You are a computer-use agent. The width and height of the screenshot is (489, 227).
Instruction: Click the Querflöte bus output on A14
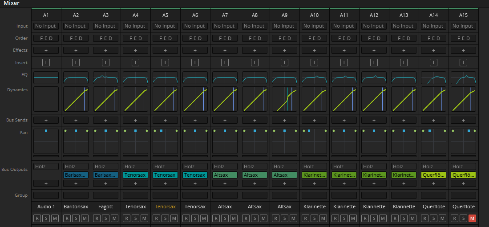[x=434, y=175]
